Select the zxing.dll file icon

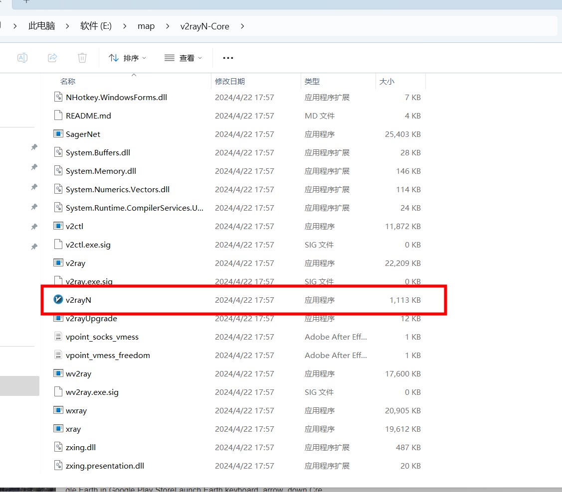coord(58,447)
